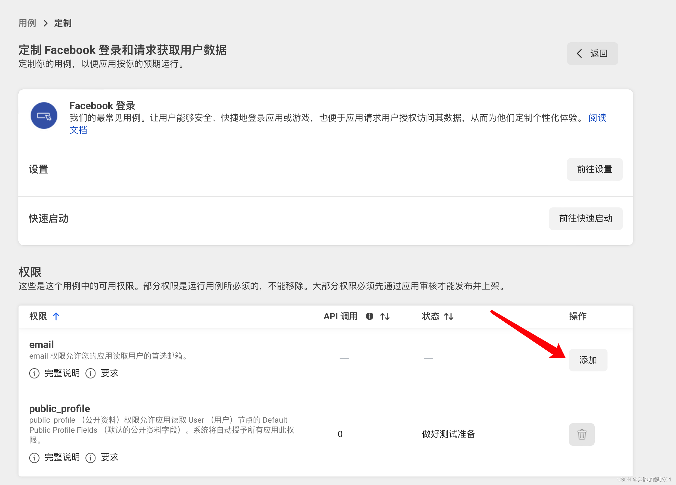Open the 阅读文档 link

pyautogui.click(x=597, y=118)
